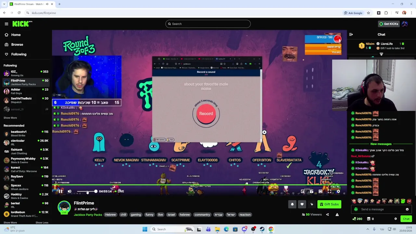416x234 pixels.
Task: Open Steam from taskbar
Action: [x=262, y=229]
